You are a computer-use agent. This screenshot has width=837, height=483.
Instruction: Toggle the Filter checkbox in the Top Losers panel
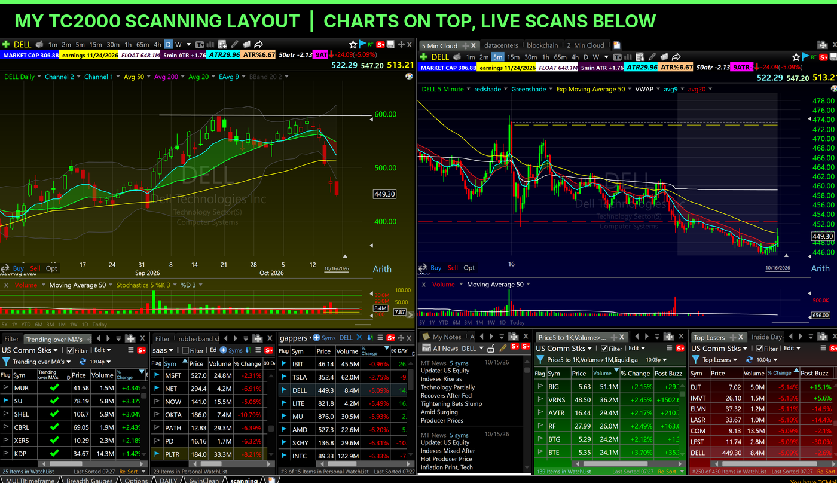click(760, 349)
